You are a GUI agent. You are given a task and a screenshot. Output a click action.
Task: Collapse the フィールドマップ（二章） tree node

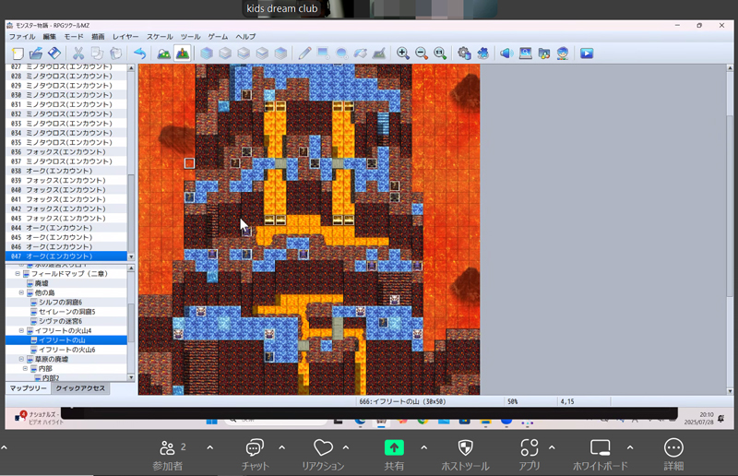point(18,274)
